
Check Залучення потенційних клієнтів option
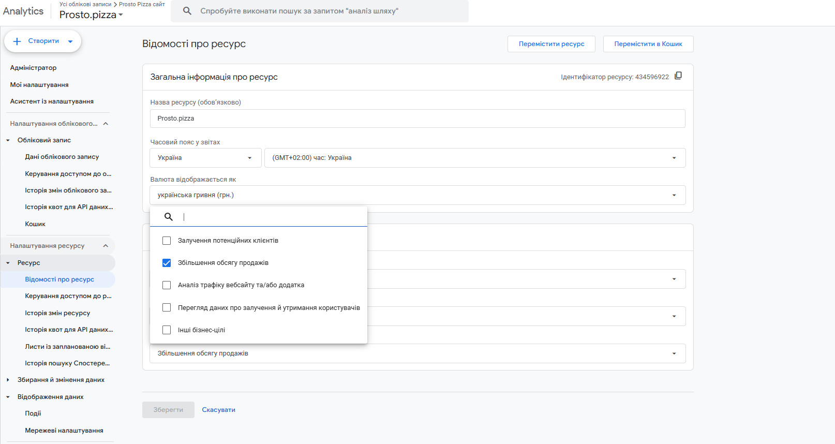pos(167,241)
